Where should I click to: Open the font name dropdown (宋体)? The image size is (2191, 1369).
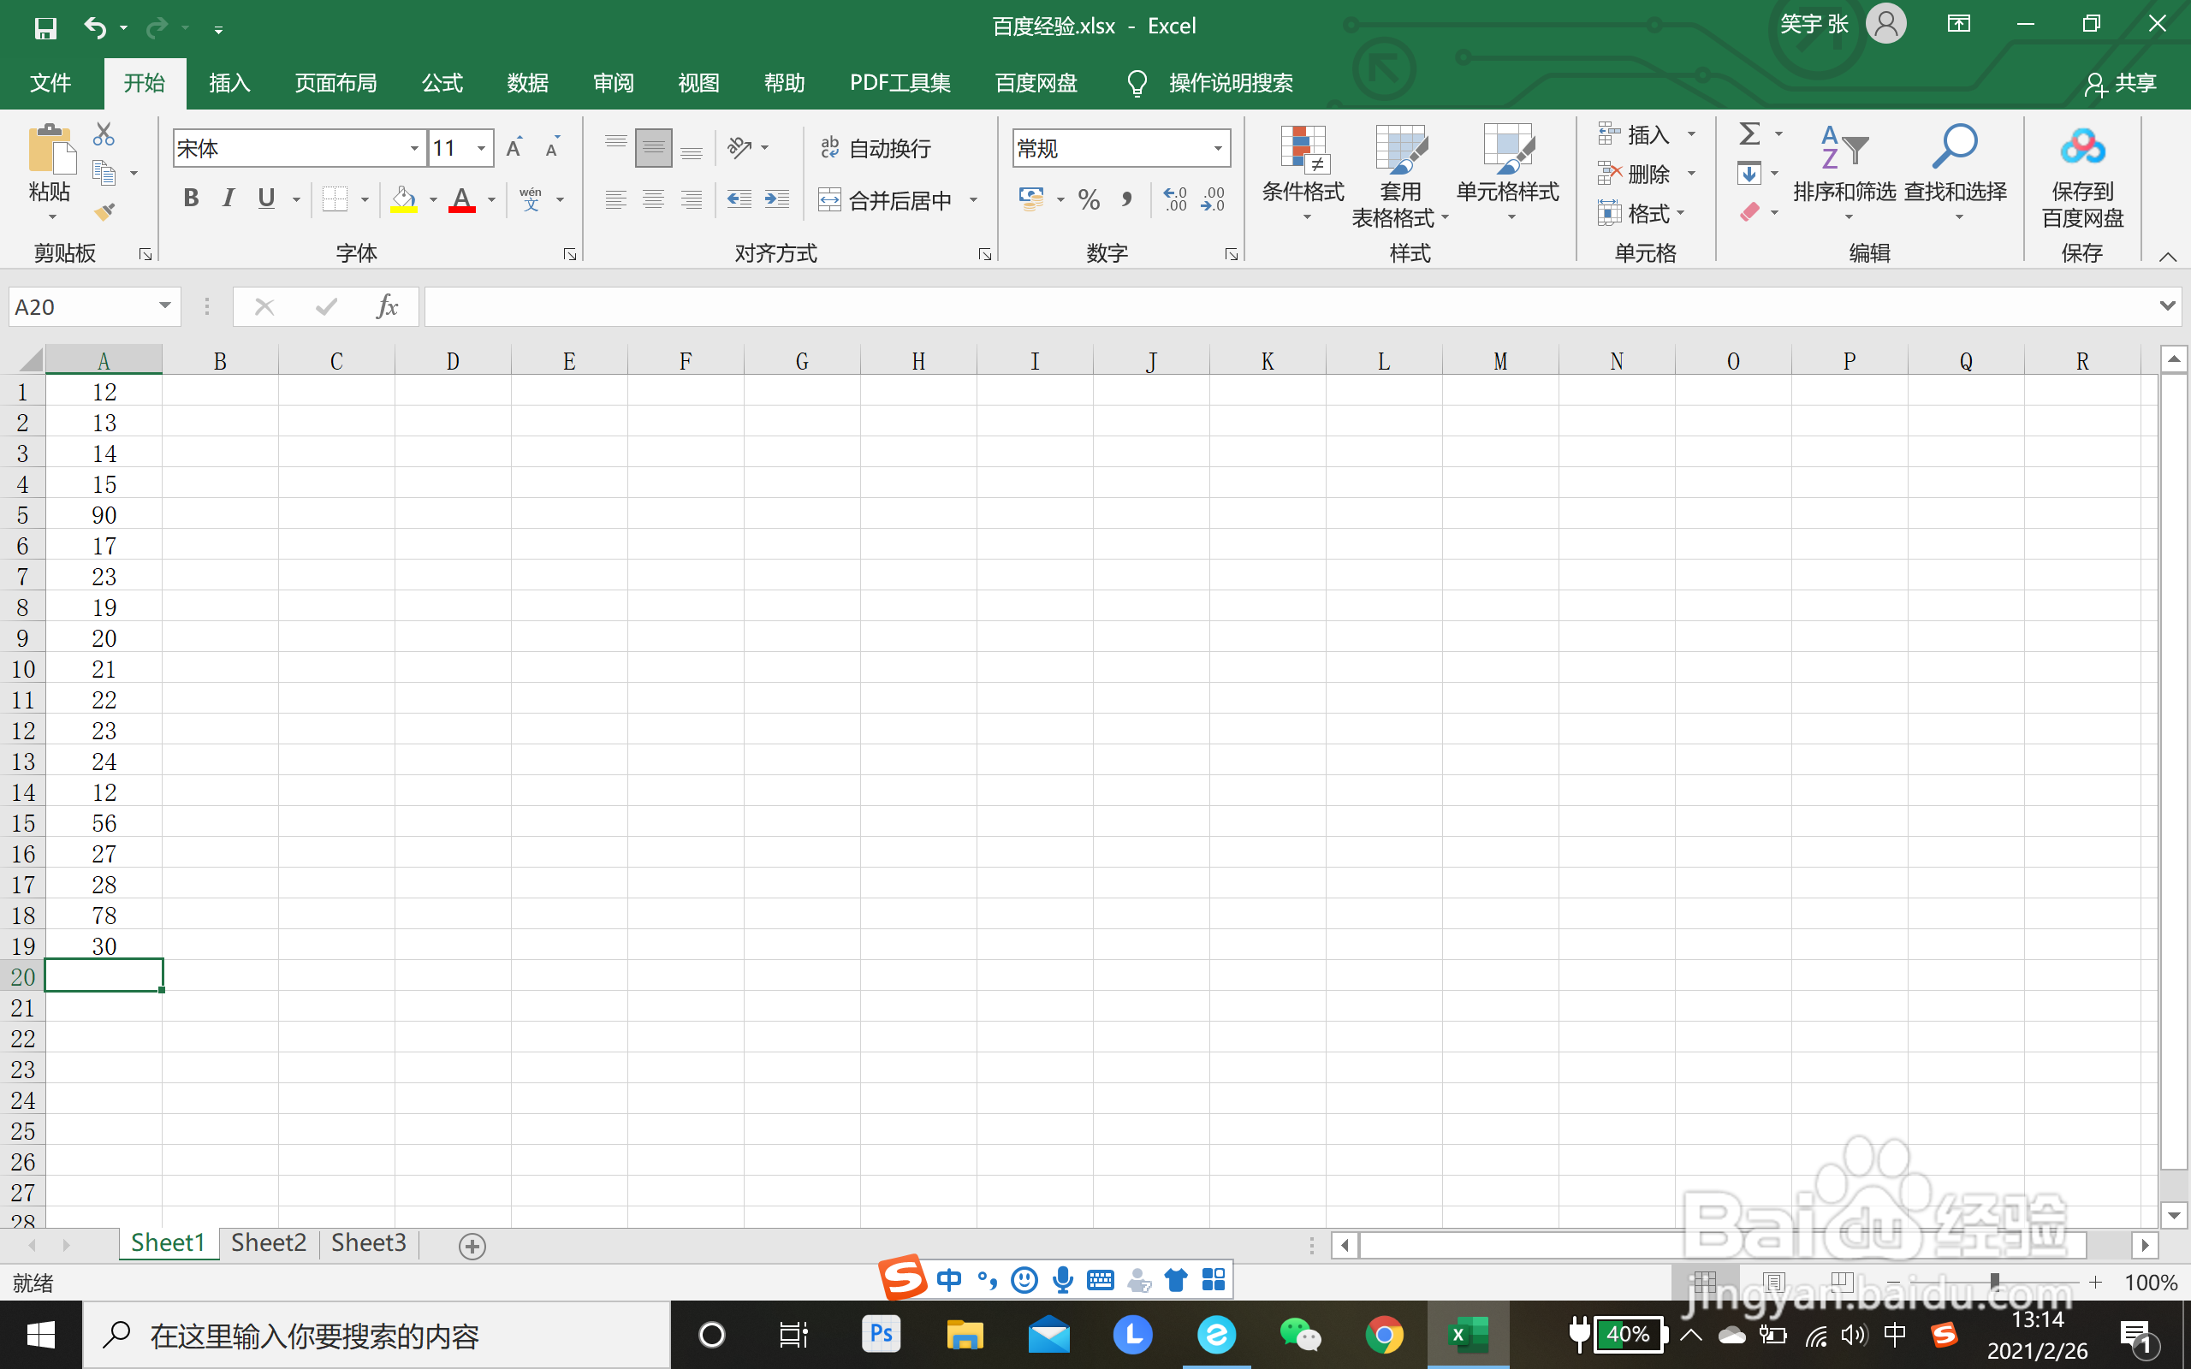[413, 149]
